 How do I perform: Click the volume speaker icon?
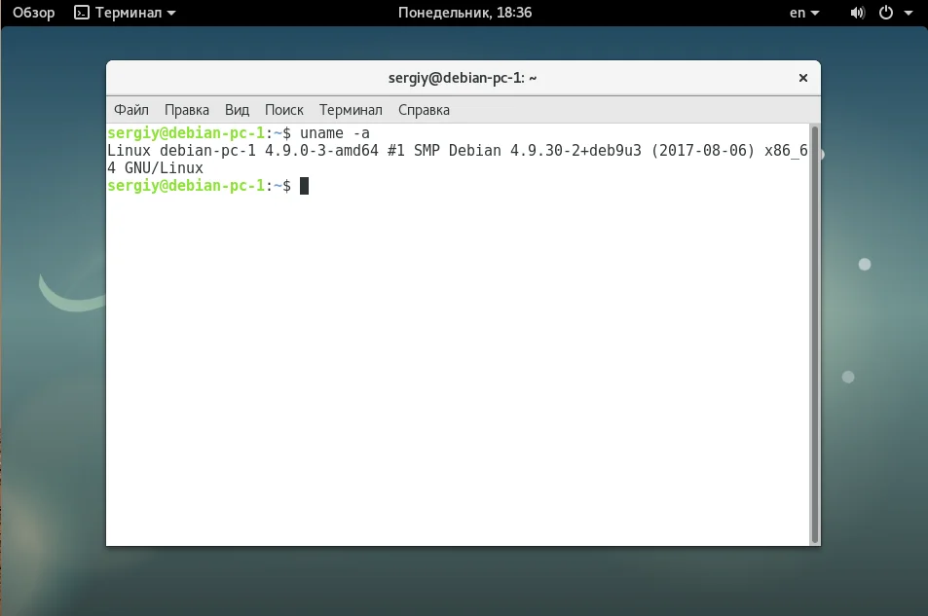pos(857,13)
